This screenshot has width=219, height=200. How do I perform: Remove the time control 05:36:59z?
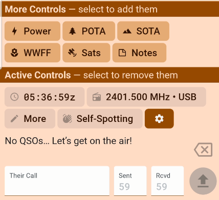45,97
